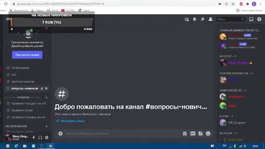
Task: Mute microphone in user panel
Action: pyautogui.click(x=34, y=137)
